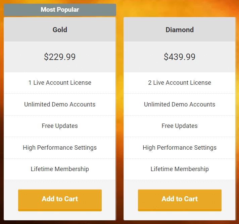Click Free Updates in Gold plan
Image resolution: width=239 pixels, height=224 pixels.
click(x=60, y=126)
